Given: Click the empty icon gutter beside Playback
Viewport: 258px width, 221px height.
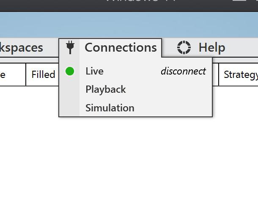Looking at the screenshot, I should click(70, 89).
